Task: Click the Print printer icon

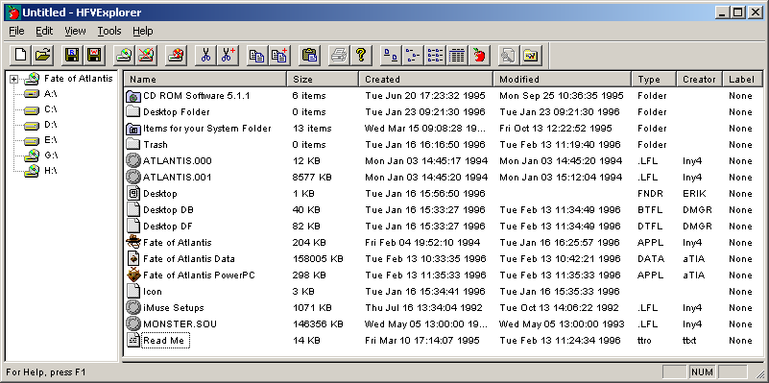Action: tap(338, 55)
